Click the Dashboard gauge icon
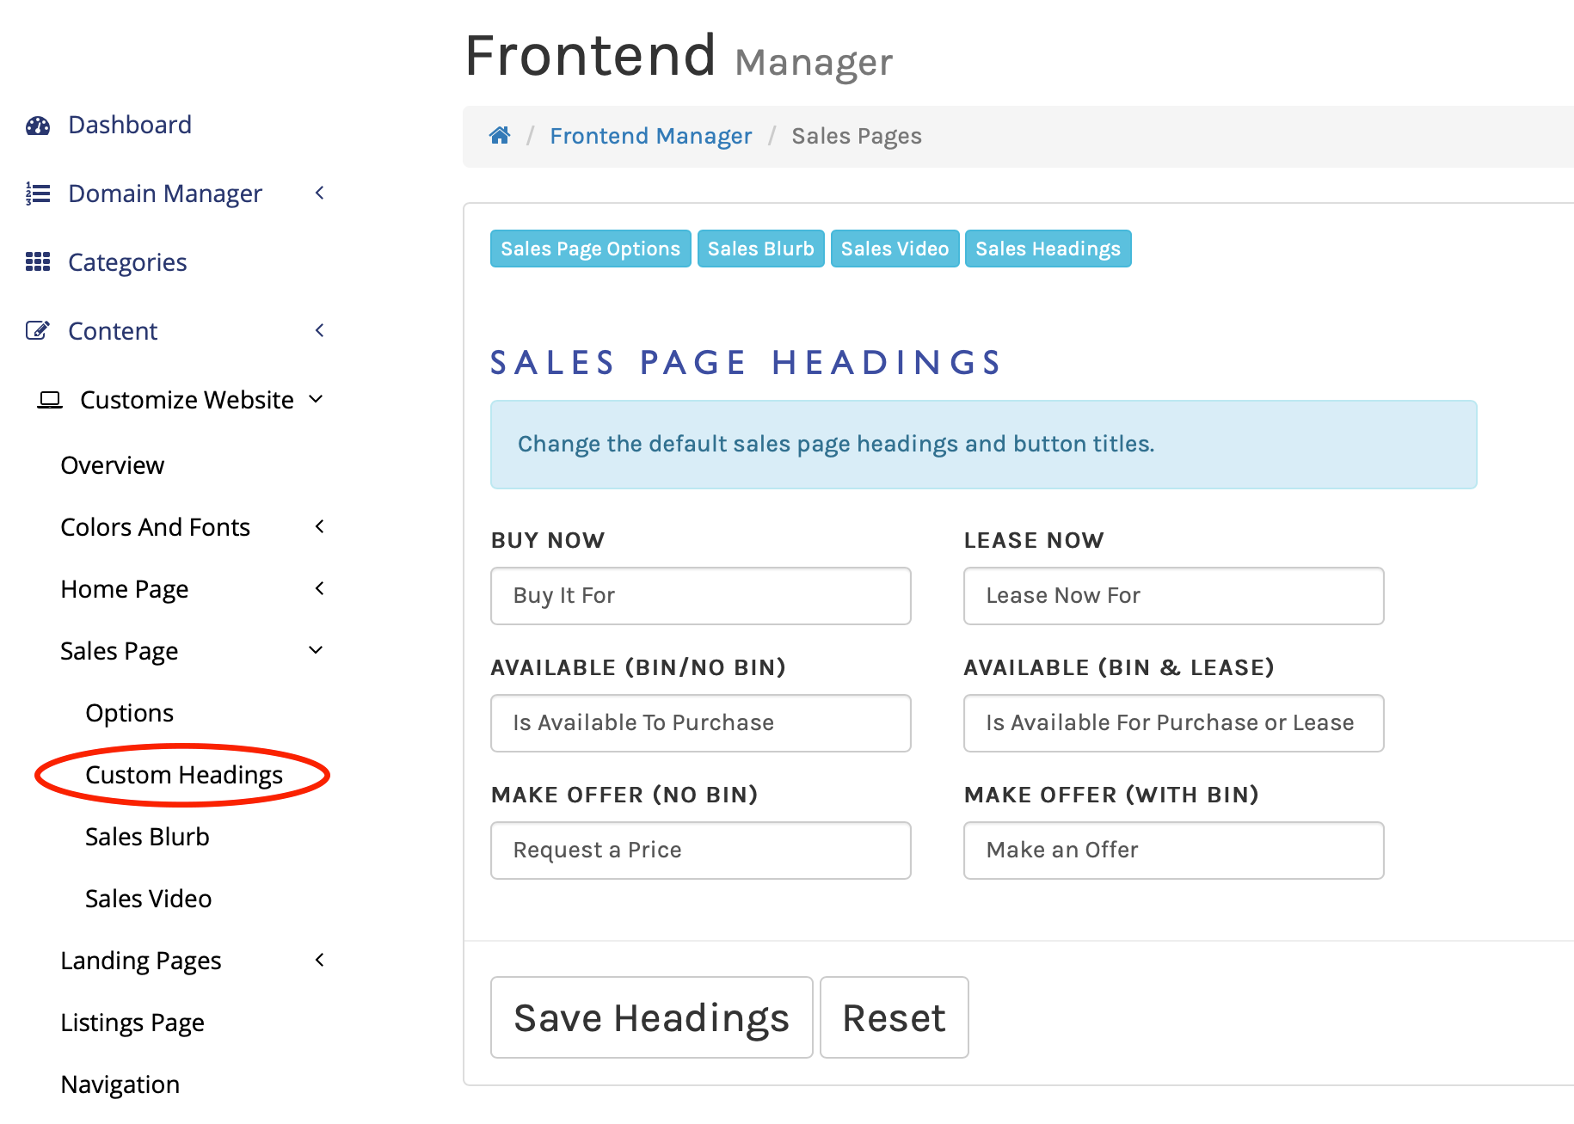Image resolution: width=1574 pixels, height=1124 pixels. click(x=38, y=126)
